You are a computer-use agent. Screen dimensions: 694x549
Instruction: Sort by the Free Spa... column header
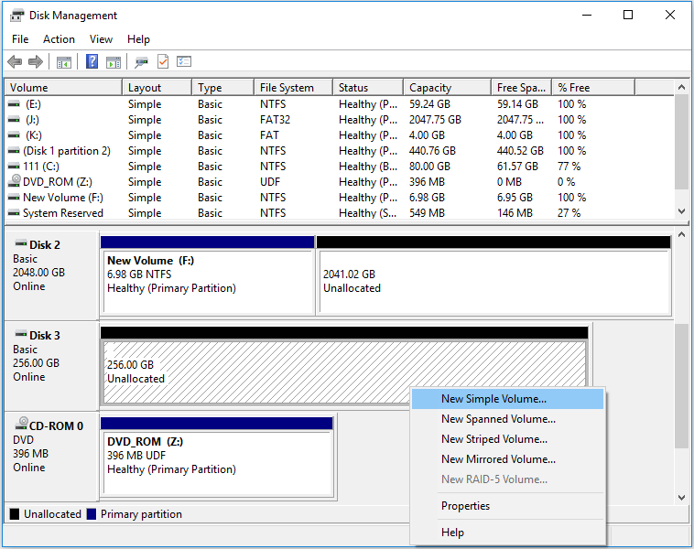tap(521, 88)
